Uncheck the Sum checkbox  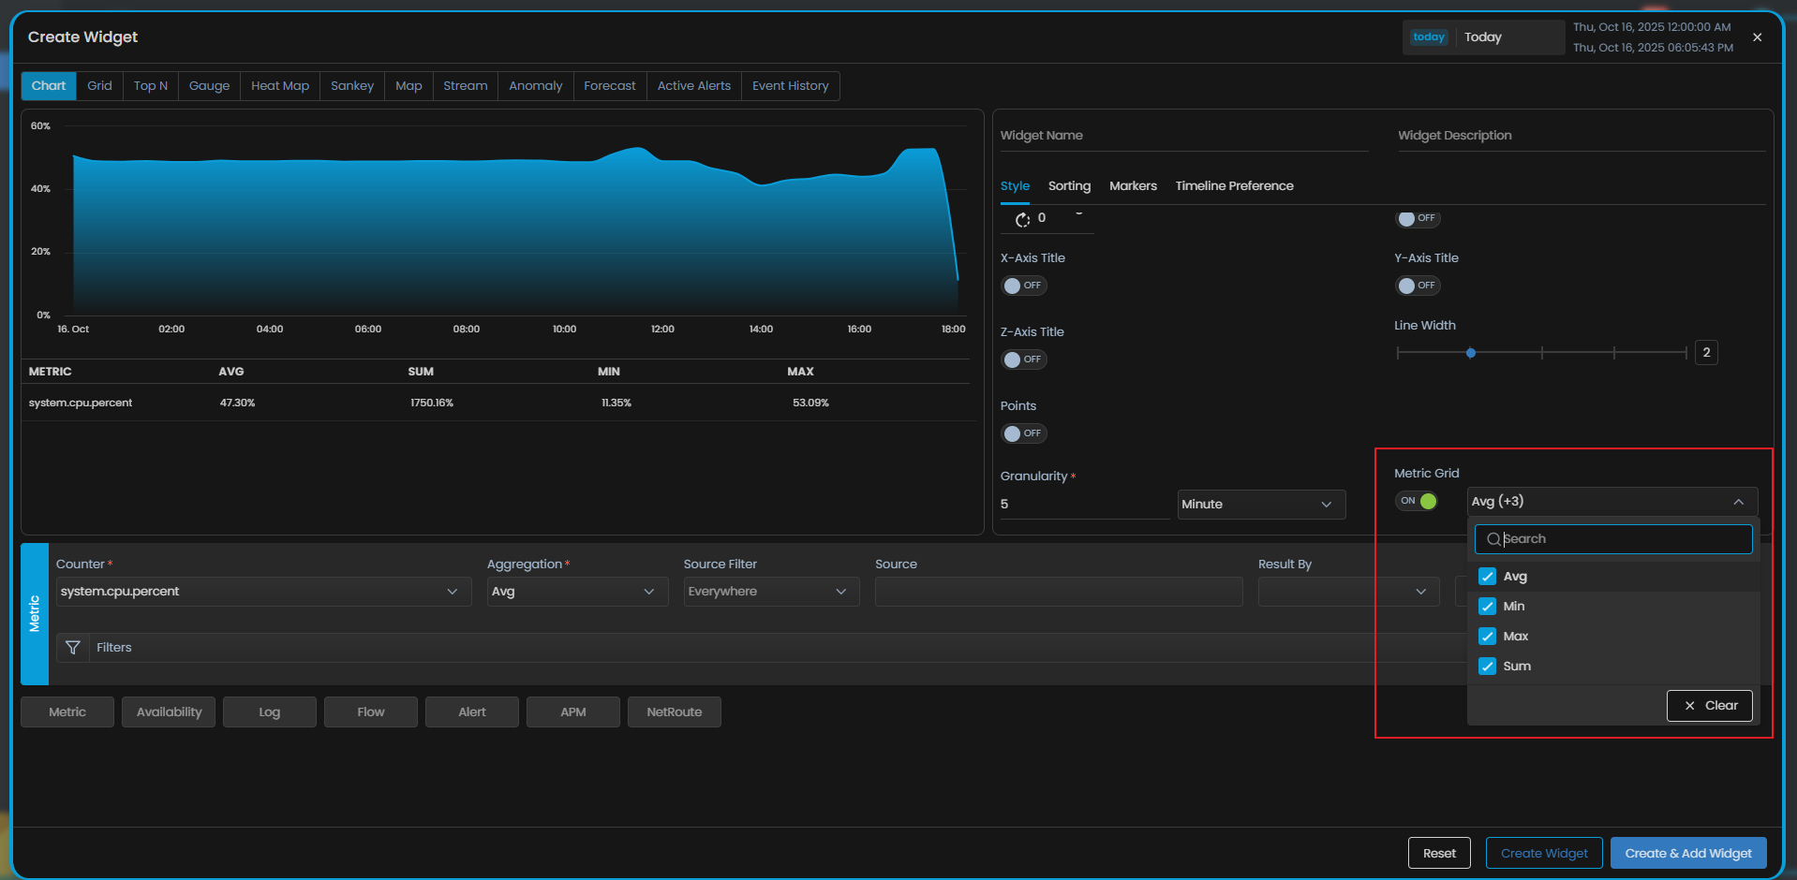pyautogui.click(x=1487, y=667)
